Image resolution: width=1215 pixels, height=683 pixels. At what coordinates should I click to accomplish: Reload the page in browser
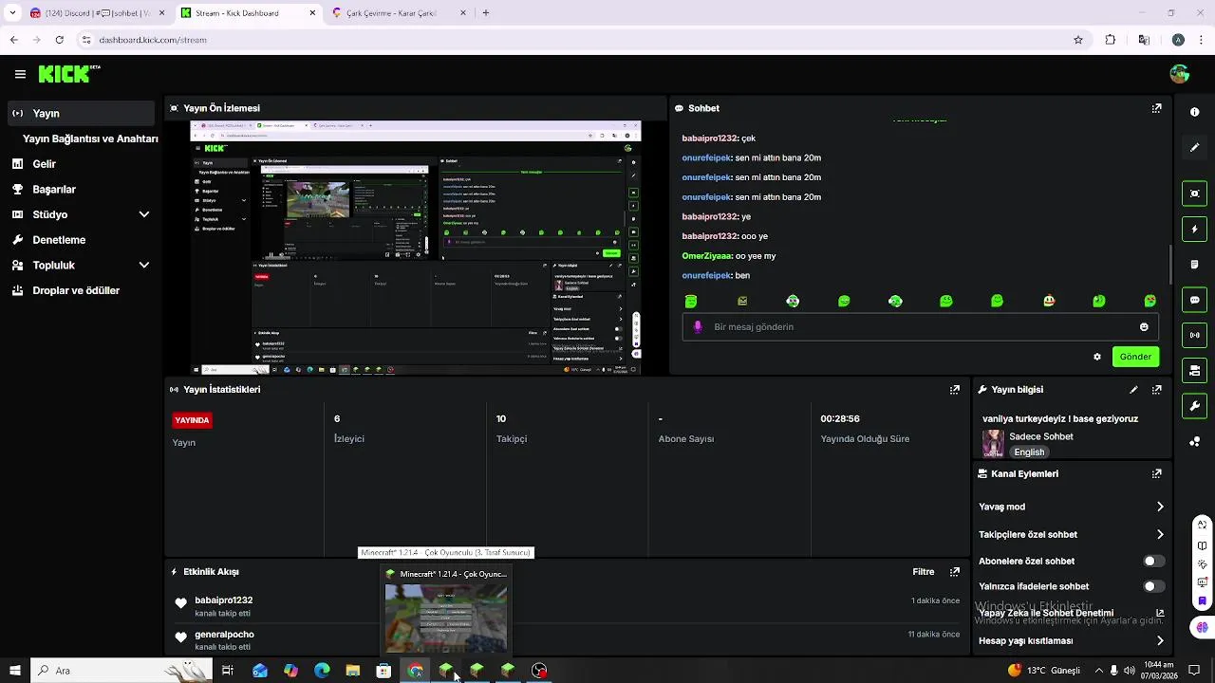coord(60,40)
